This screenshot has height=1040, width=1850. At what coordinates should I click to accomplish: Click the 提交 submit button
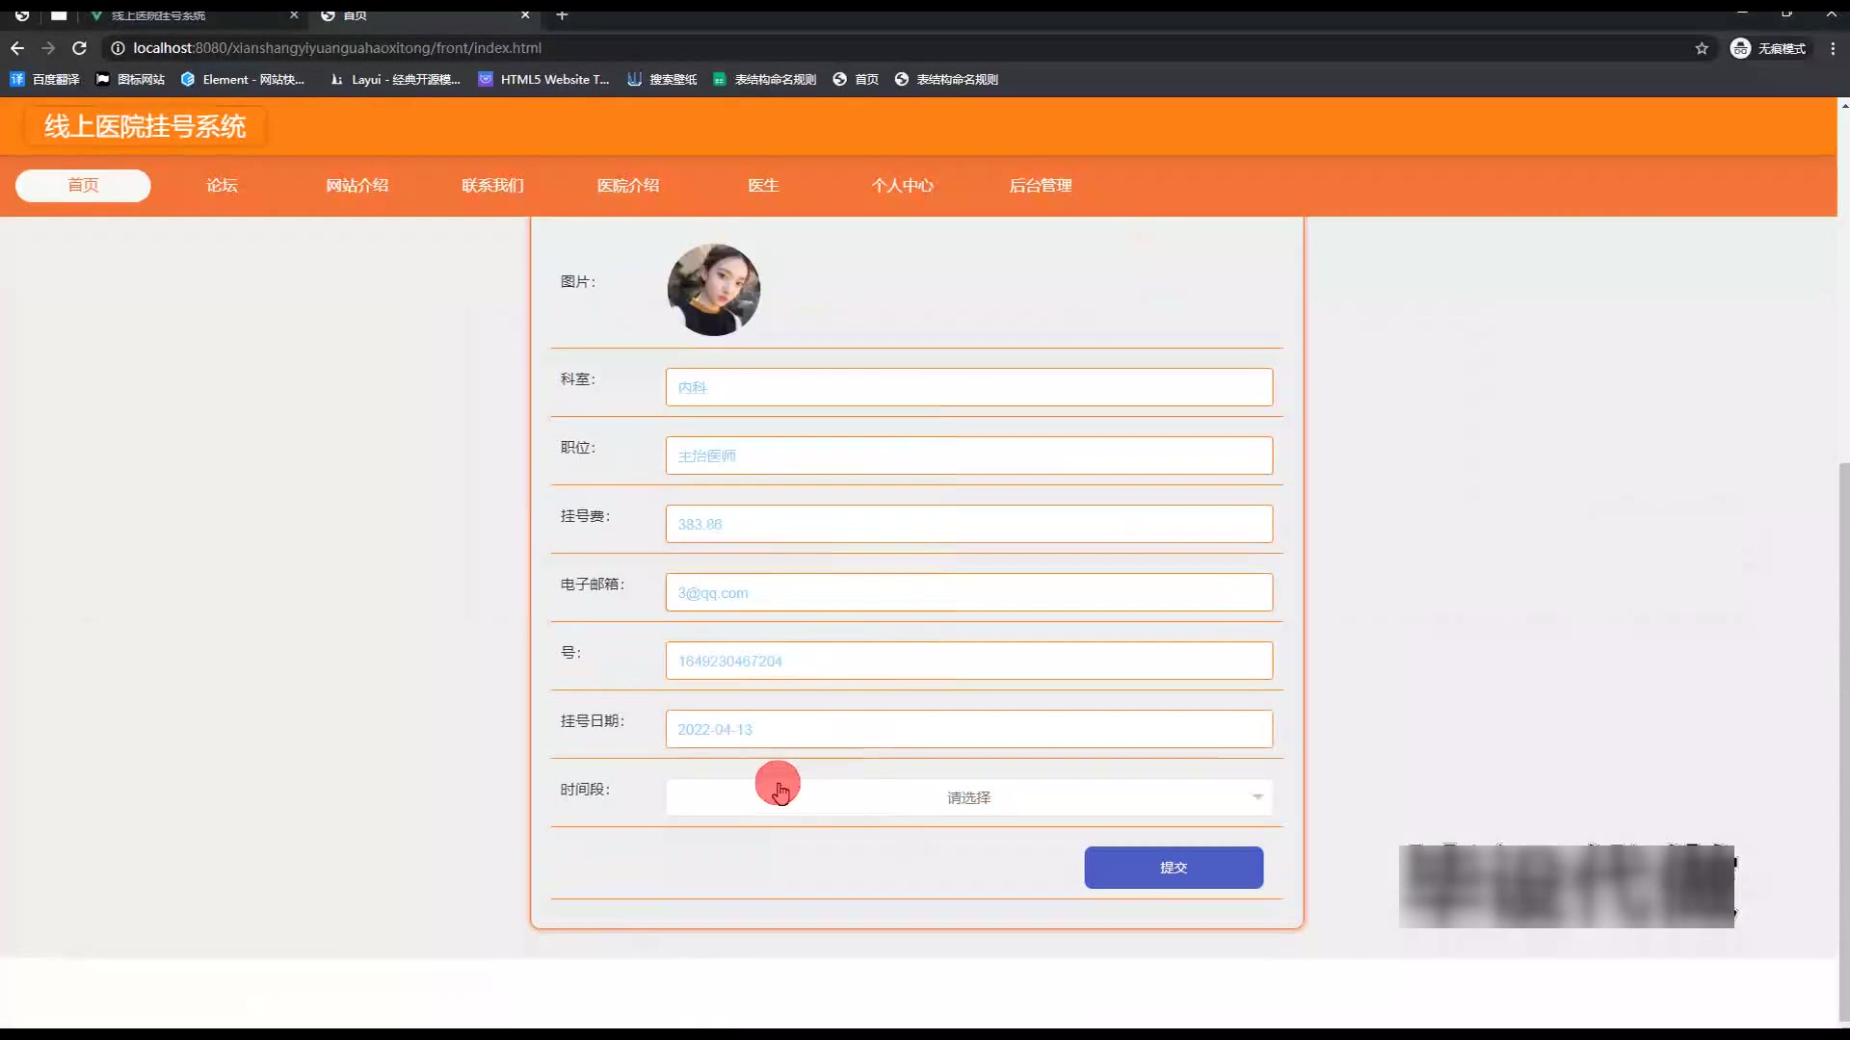1173,868
